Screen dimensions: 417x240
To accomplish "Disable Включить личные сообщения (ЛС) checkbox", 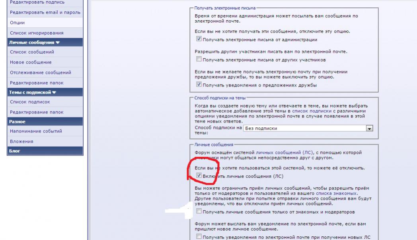I will point(199,175).
